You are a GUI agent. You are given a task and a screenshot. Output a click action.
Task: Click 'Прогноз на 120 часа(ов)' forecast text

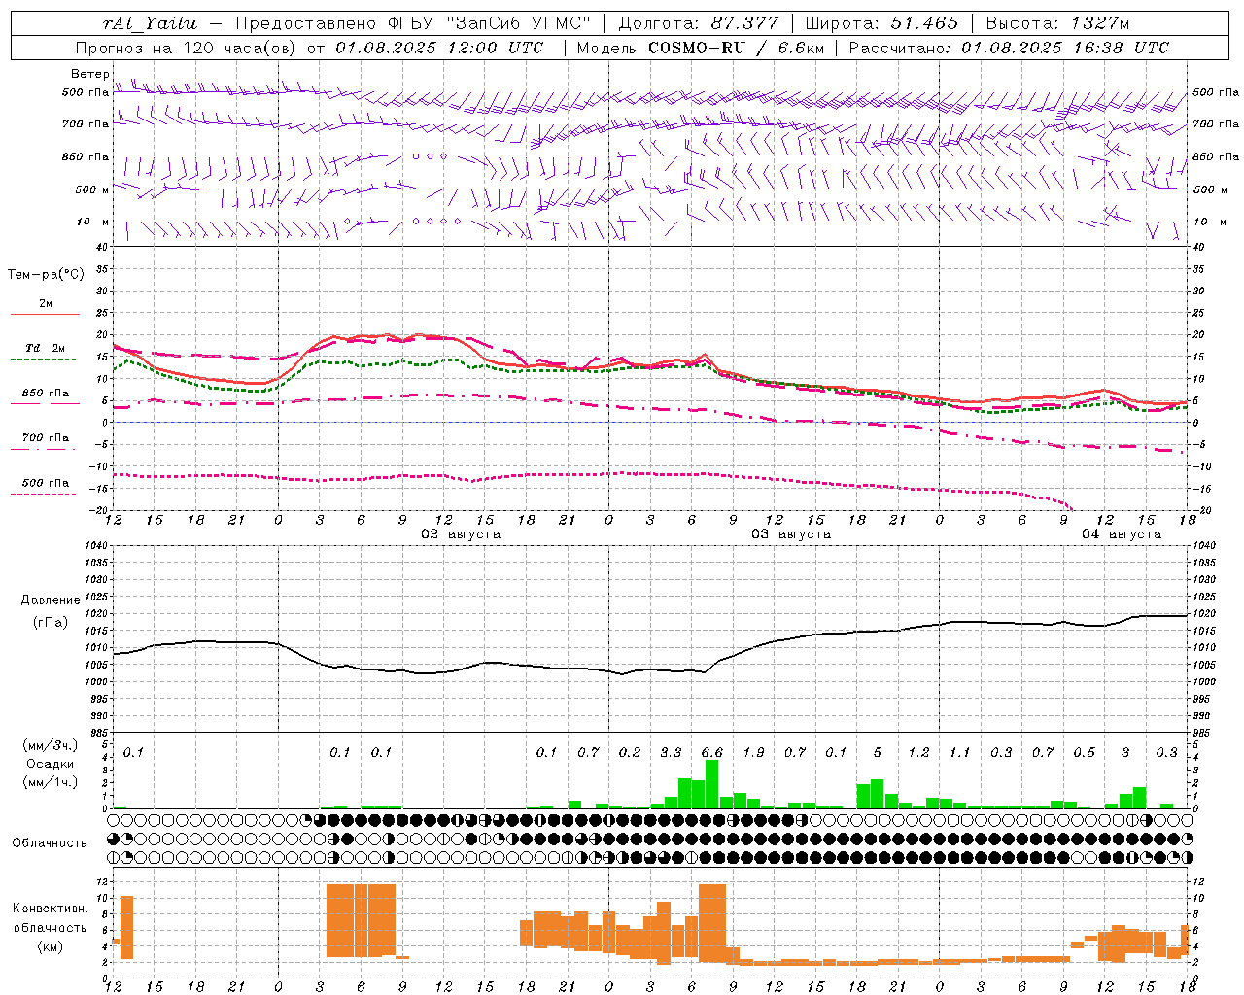[189, 48]
